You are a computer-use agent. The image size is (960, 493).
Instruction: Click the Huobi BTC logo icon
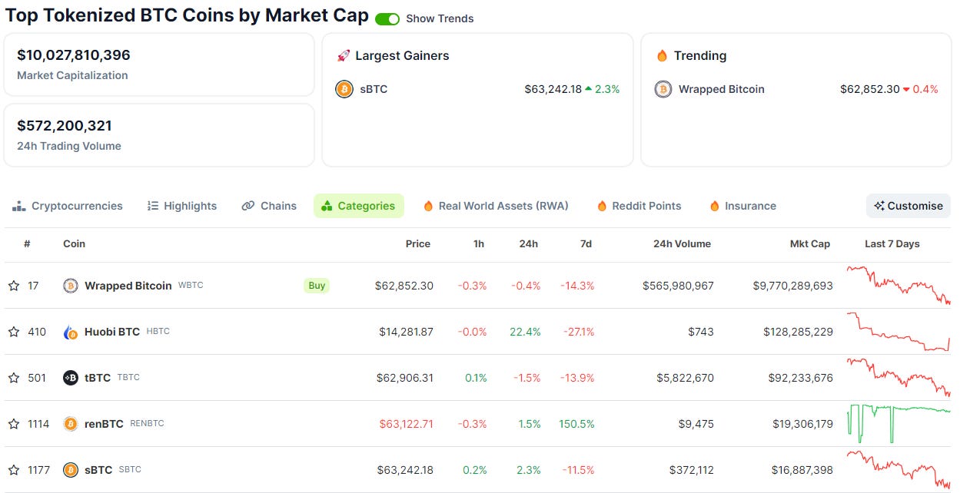(x=71, y=332)
